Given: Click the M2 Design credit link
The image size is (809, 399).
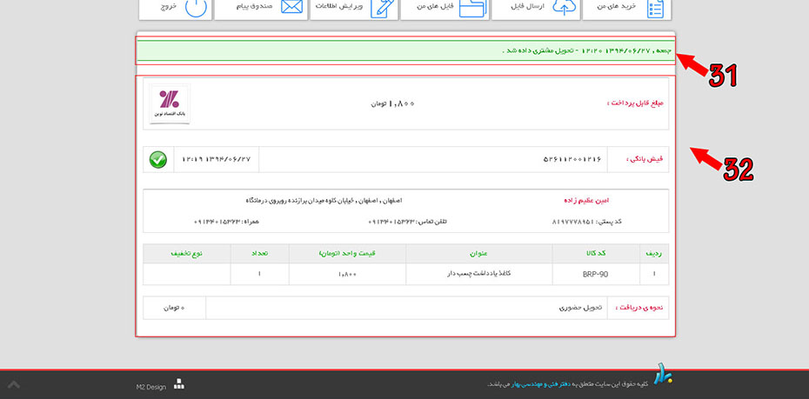Looking at the screenshot, I should (x=150, y=387).
